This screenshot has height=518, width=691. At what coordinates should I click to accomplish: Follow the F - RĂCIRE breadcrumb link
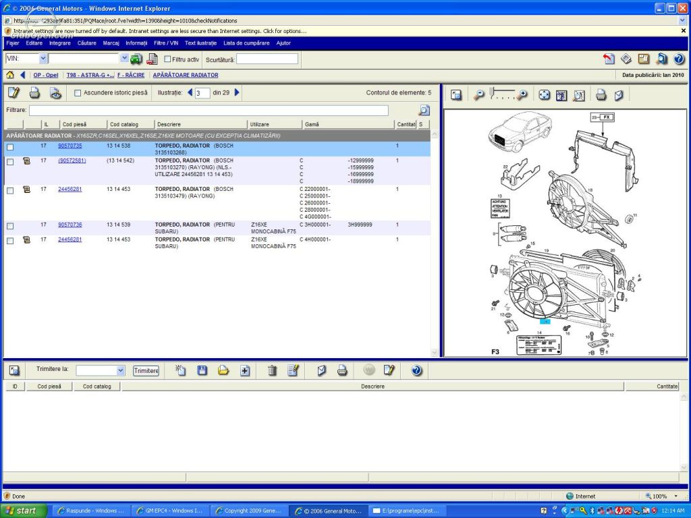click(x=131, y=76)
